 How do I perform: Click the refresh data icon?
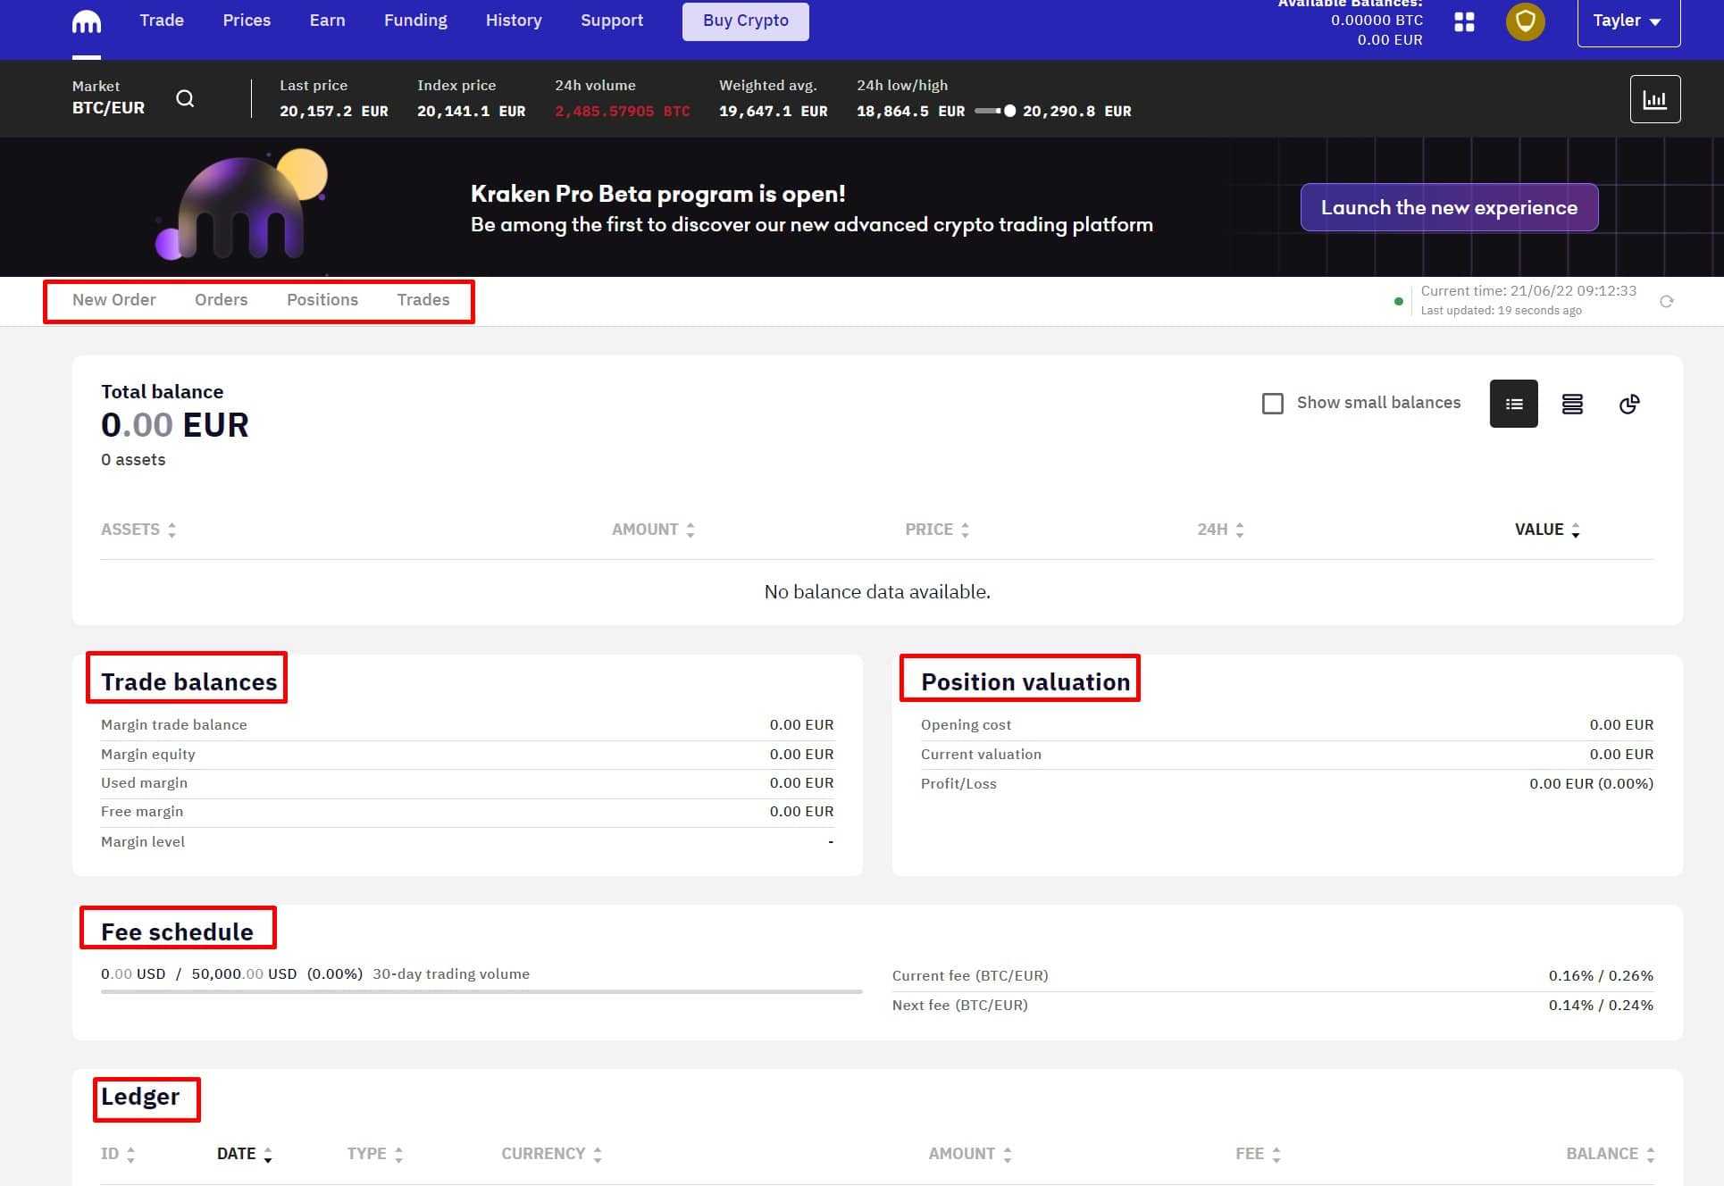click(1666, 302)
